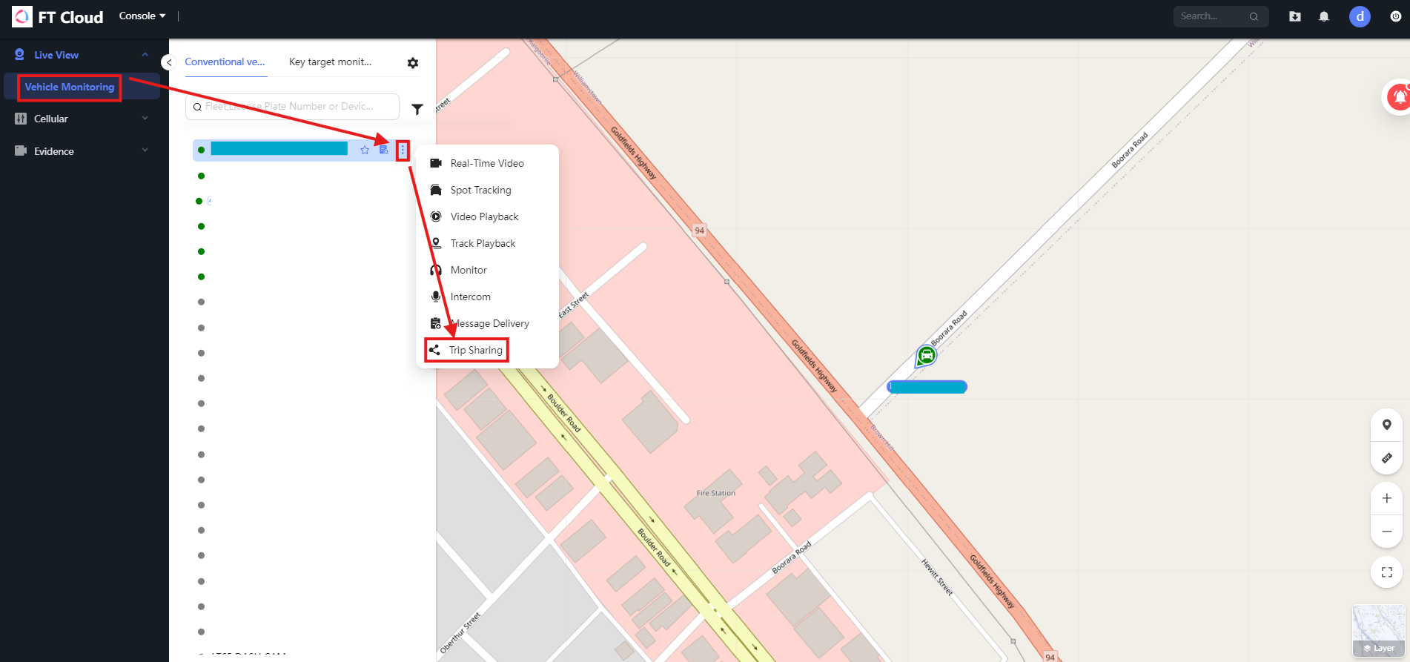Open the vehicle list filter funnel
1410x662 pixels.
[x=417, y=109]
